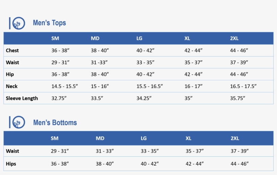Click the Chest row label
Image resolution: width=277 pixels, height=175 pixels.
point(12,50)
